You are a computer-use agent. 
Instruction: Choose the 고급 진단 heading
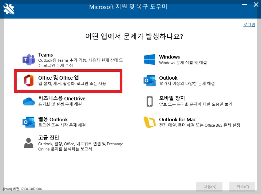(x=49, y=137)
